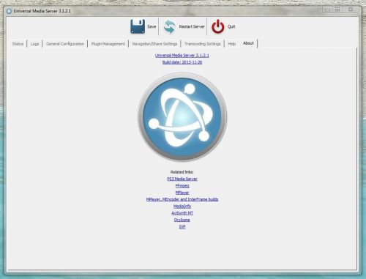
Task: Click the red Quit power icon
Action: [217, 26]
